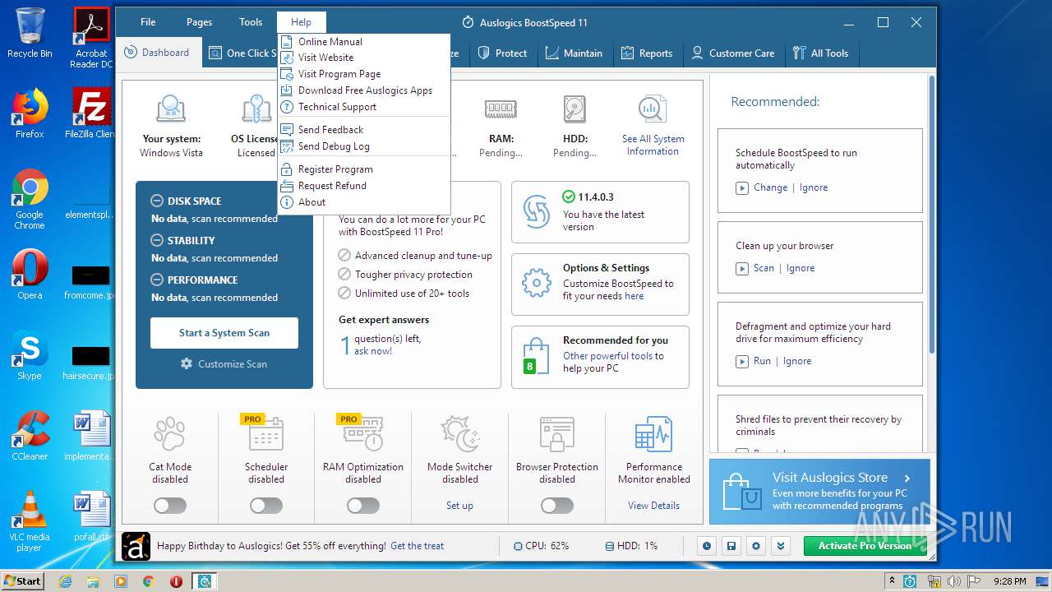
Task: Click Change for schedule BoostSpeed recommendation
Action: [770, 187]
